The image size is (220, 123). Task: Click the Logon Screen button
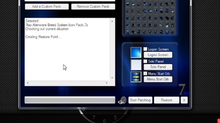tap(158, 55)
